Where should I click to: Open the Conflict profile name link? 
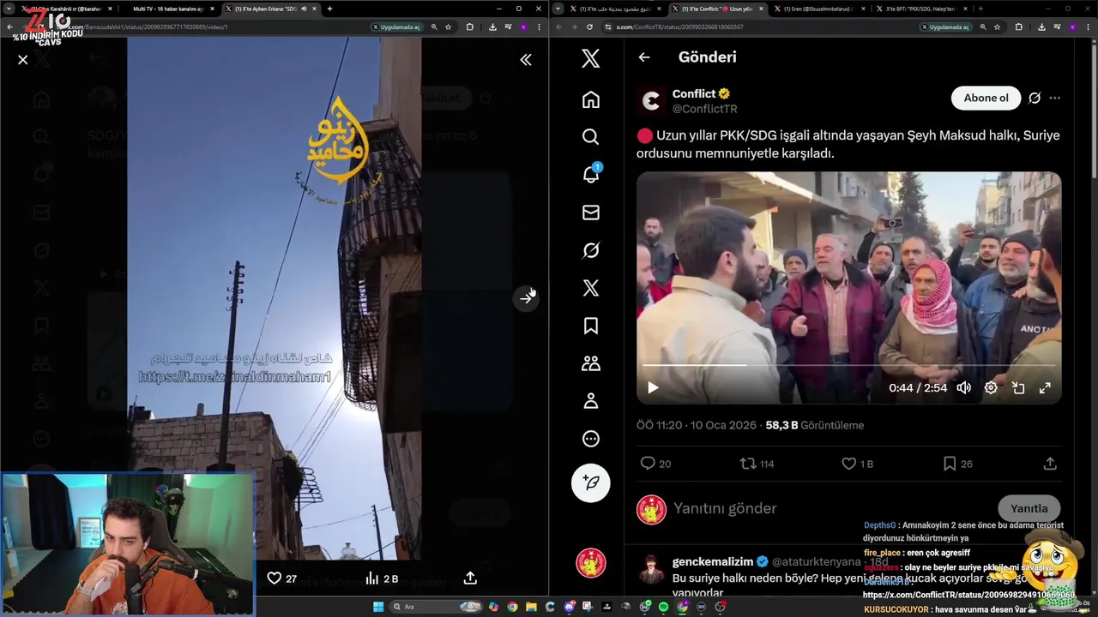tap(694, 93)
